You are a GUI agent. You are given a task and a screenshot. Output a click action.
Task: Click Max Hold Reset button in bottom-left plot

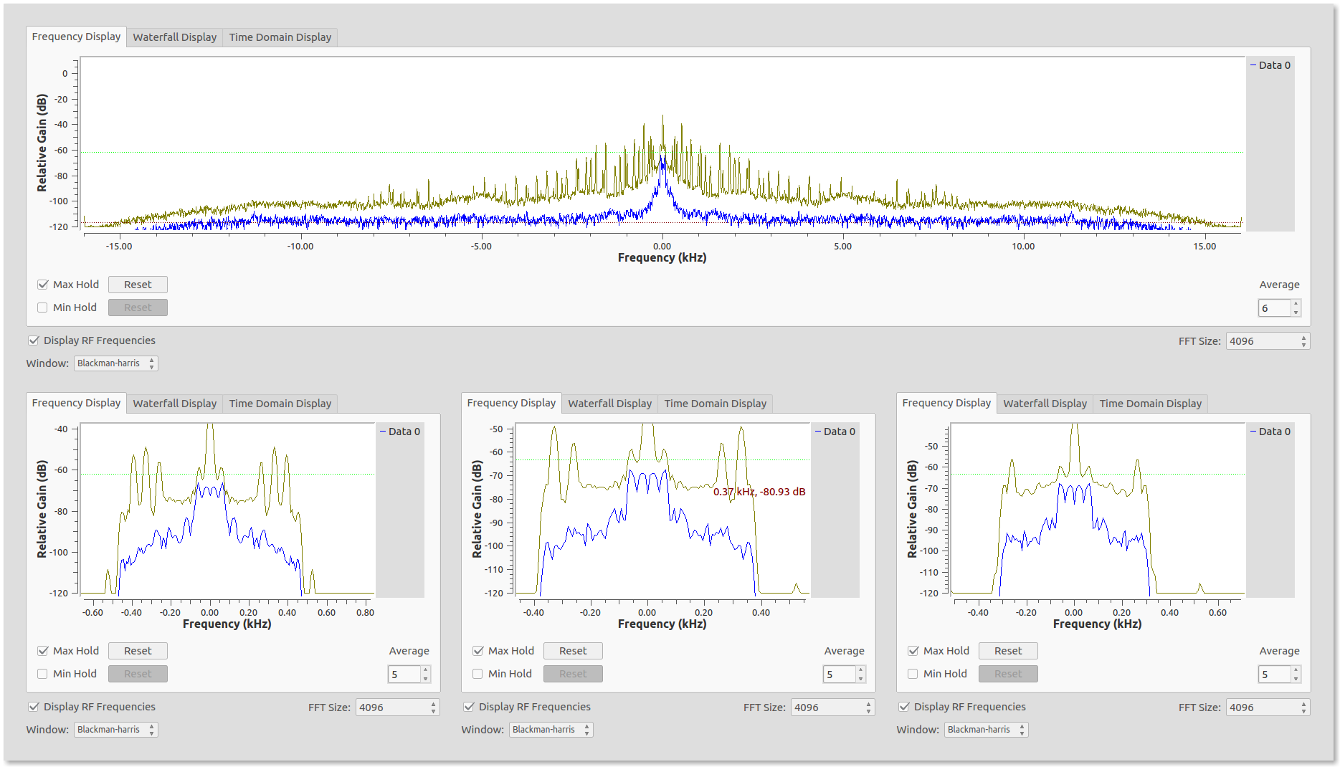point(138,651)
